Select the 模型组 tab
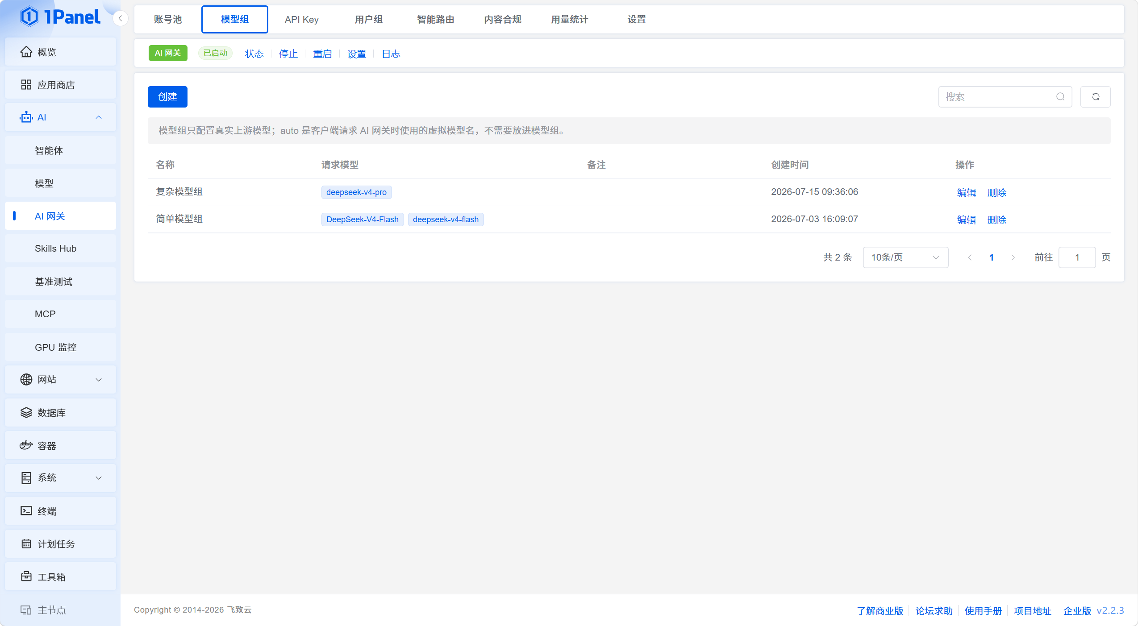The image size is (1138, 626). point(235,19)
